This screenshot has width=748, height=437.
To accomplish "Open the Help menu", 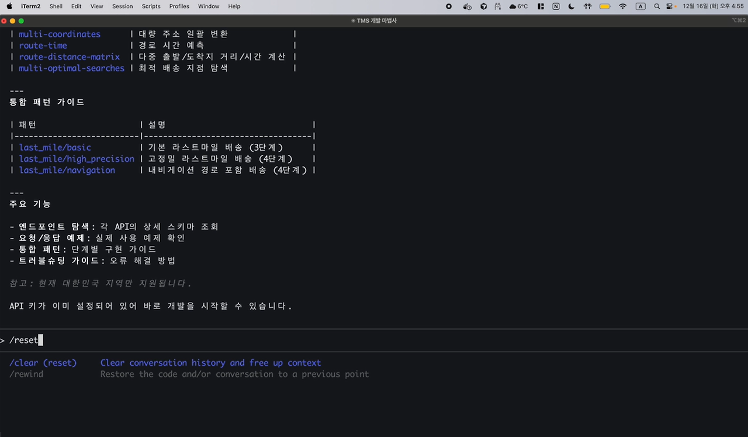I will tap(234, 6).
